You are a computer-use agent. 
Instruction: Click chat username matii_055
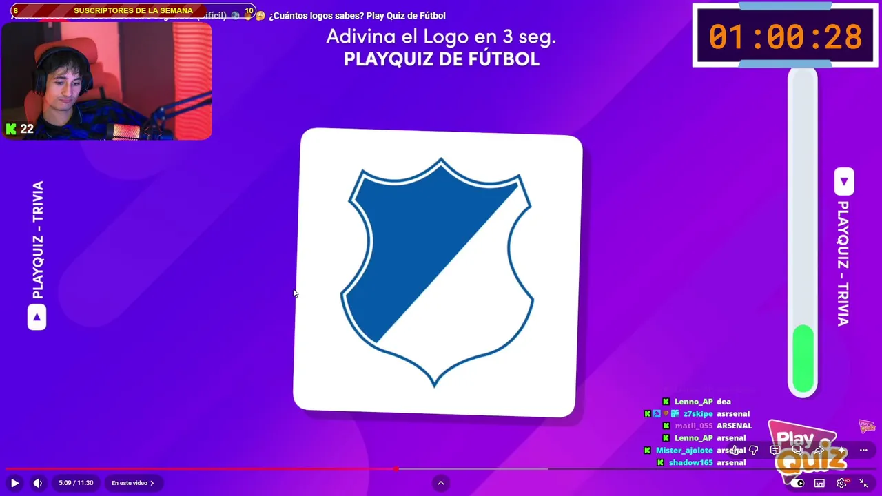coord(694,426)
